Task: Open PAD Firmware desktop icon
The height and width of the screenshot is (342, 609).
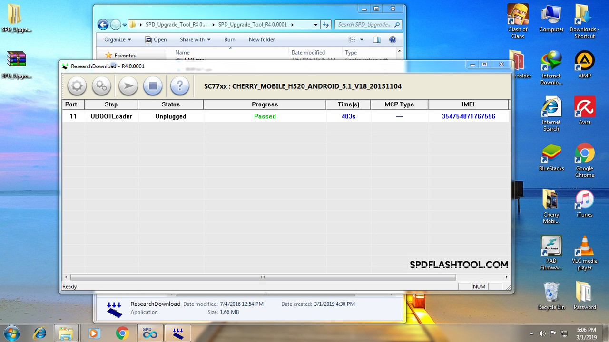Action: [551, 253]
